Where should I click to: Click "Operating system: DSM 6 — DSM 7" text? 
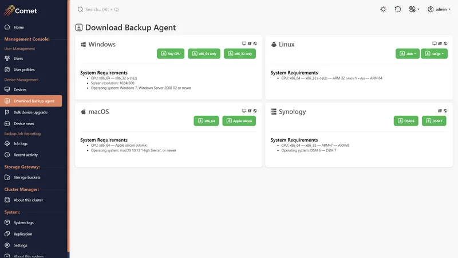coord(309,150)
